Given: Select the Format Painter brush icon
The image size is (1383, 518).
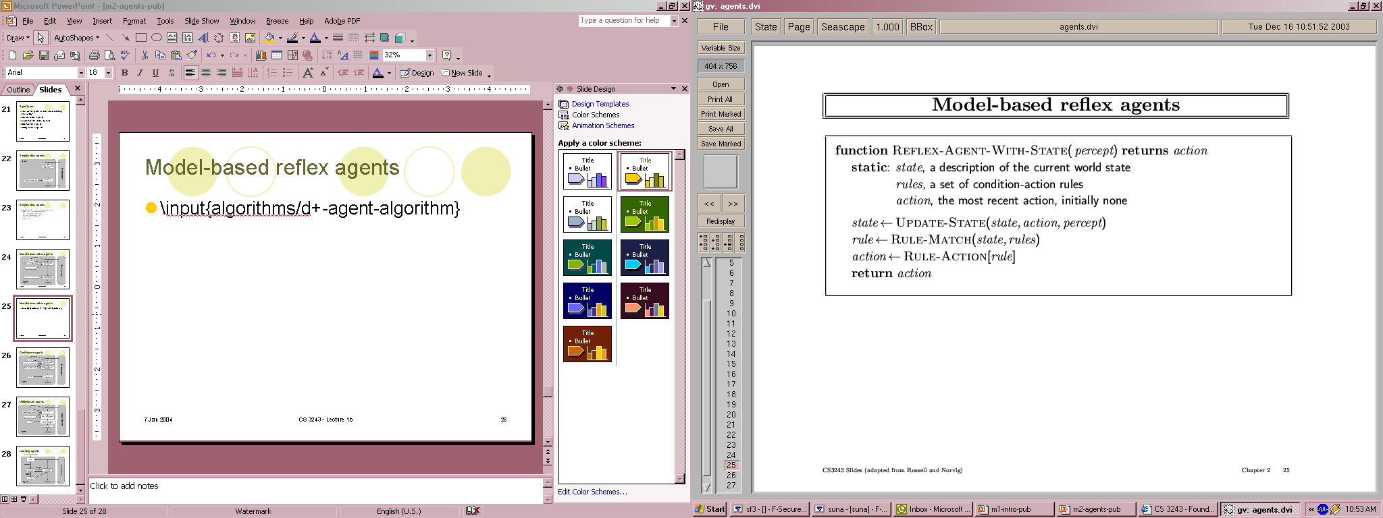Looking at the screenshot, I should click(x=192, y=55).
